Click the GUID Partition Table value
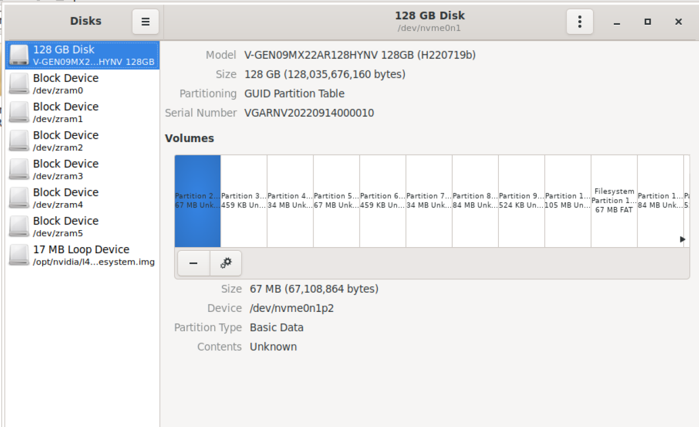 click(294, 94)
